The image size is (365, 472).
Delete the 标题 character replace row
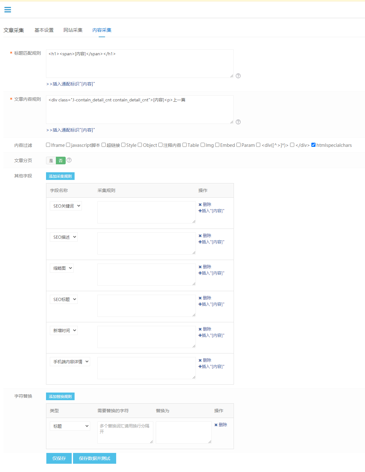pos(221,425)
